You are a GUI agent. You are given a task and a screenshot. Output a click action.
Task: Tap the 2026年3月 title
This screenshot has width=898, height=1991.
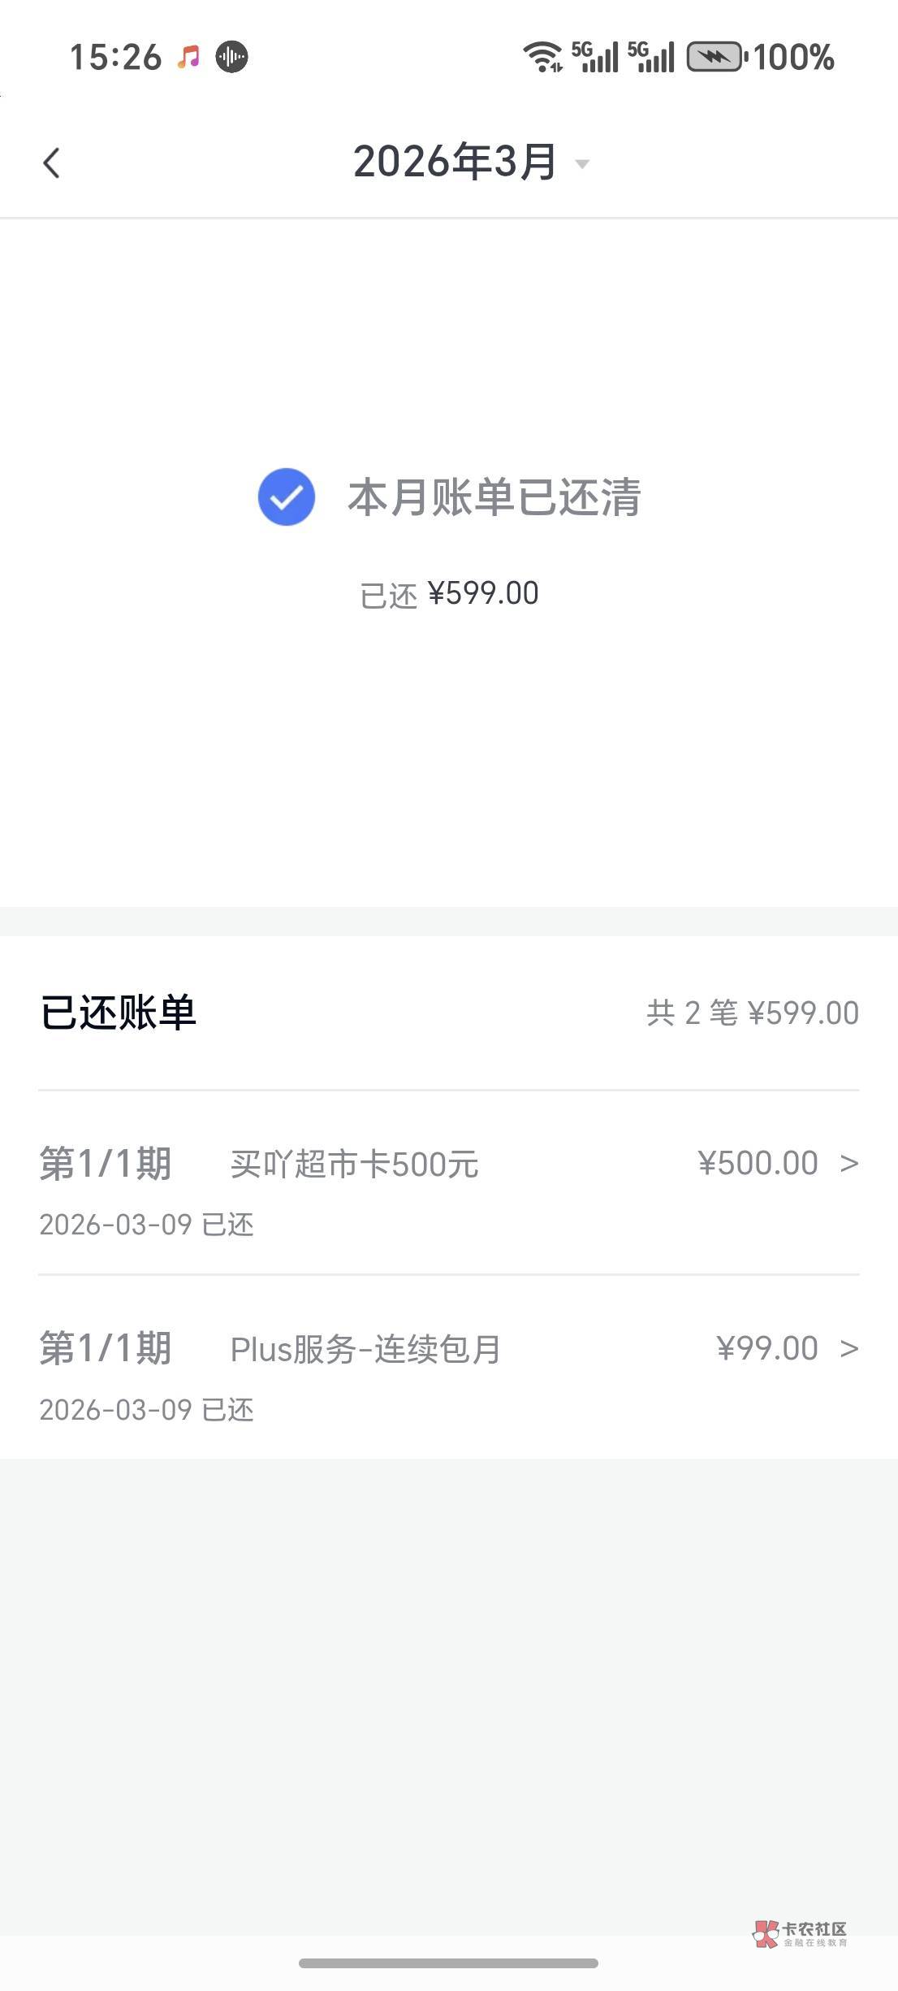click(x=454, y=162)
